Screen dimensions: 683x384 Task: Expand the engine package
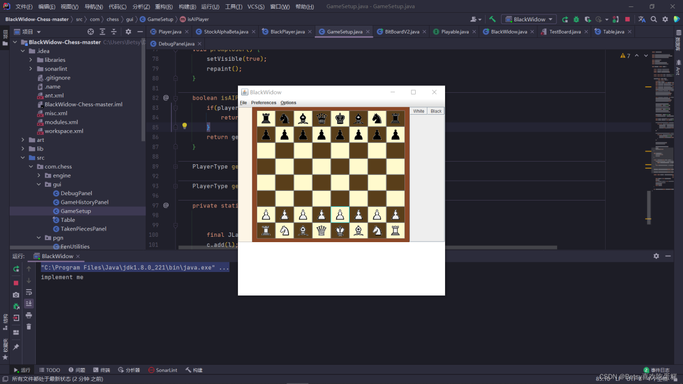click(x=39, y=175)
